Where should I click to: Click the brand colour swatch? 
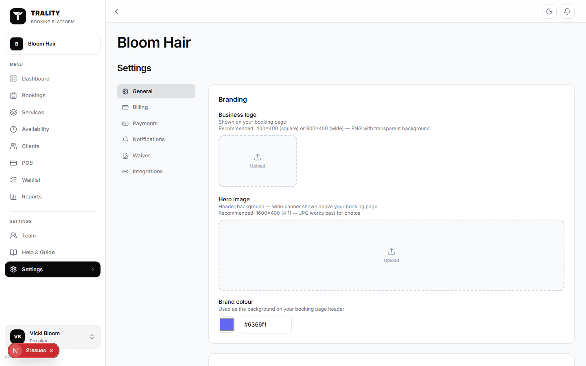click(227, 325)
